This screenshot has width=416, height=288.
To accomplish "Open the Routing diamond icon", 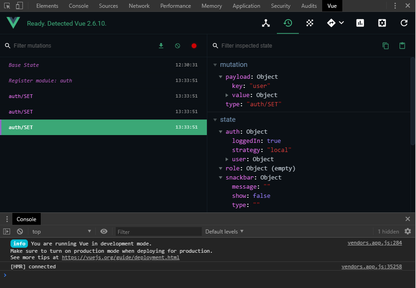I will 331,23.
